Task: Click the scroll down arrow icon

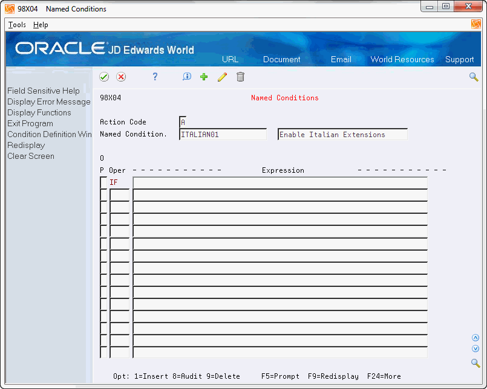Action: tap(476, 349)
